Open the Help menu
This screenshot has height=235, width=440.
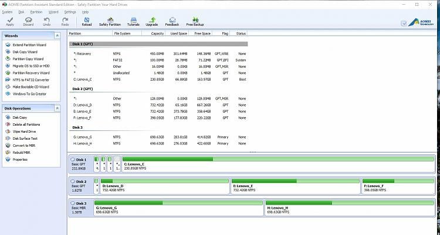(x=85, y=12)
